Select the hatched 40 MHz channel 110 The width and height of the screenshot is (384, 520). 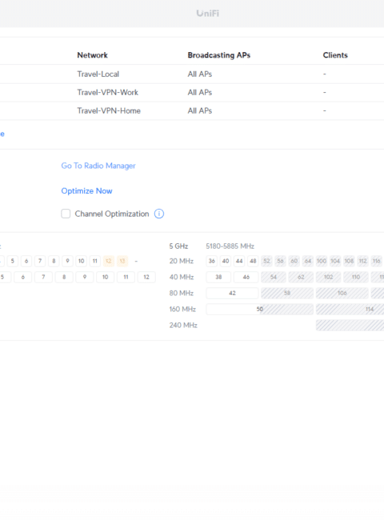[356, 277]
